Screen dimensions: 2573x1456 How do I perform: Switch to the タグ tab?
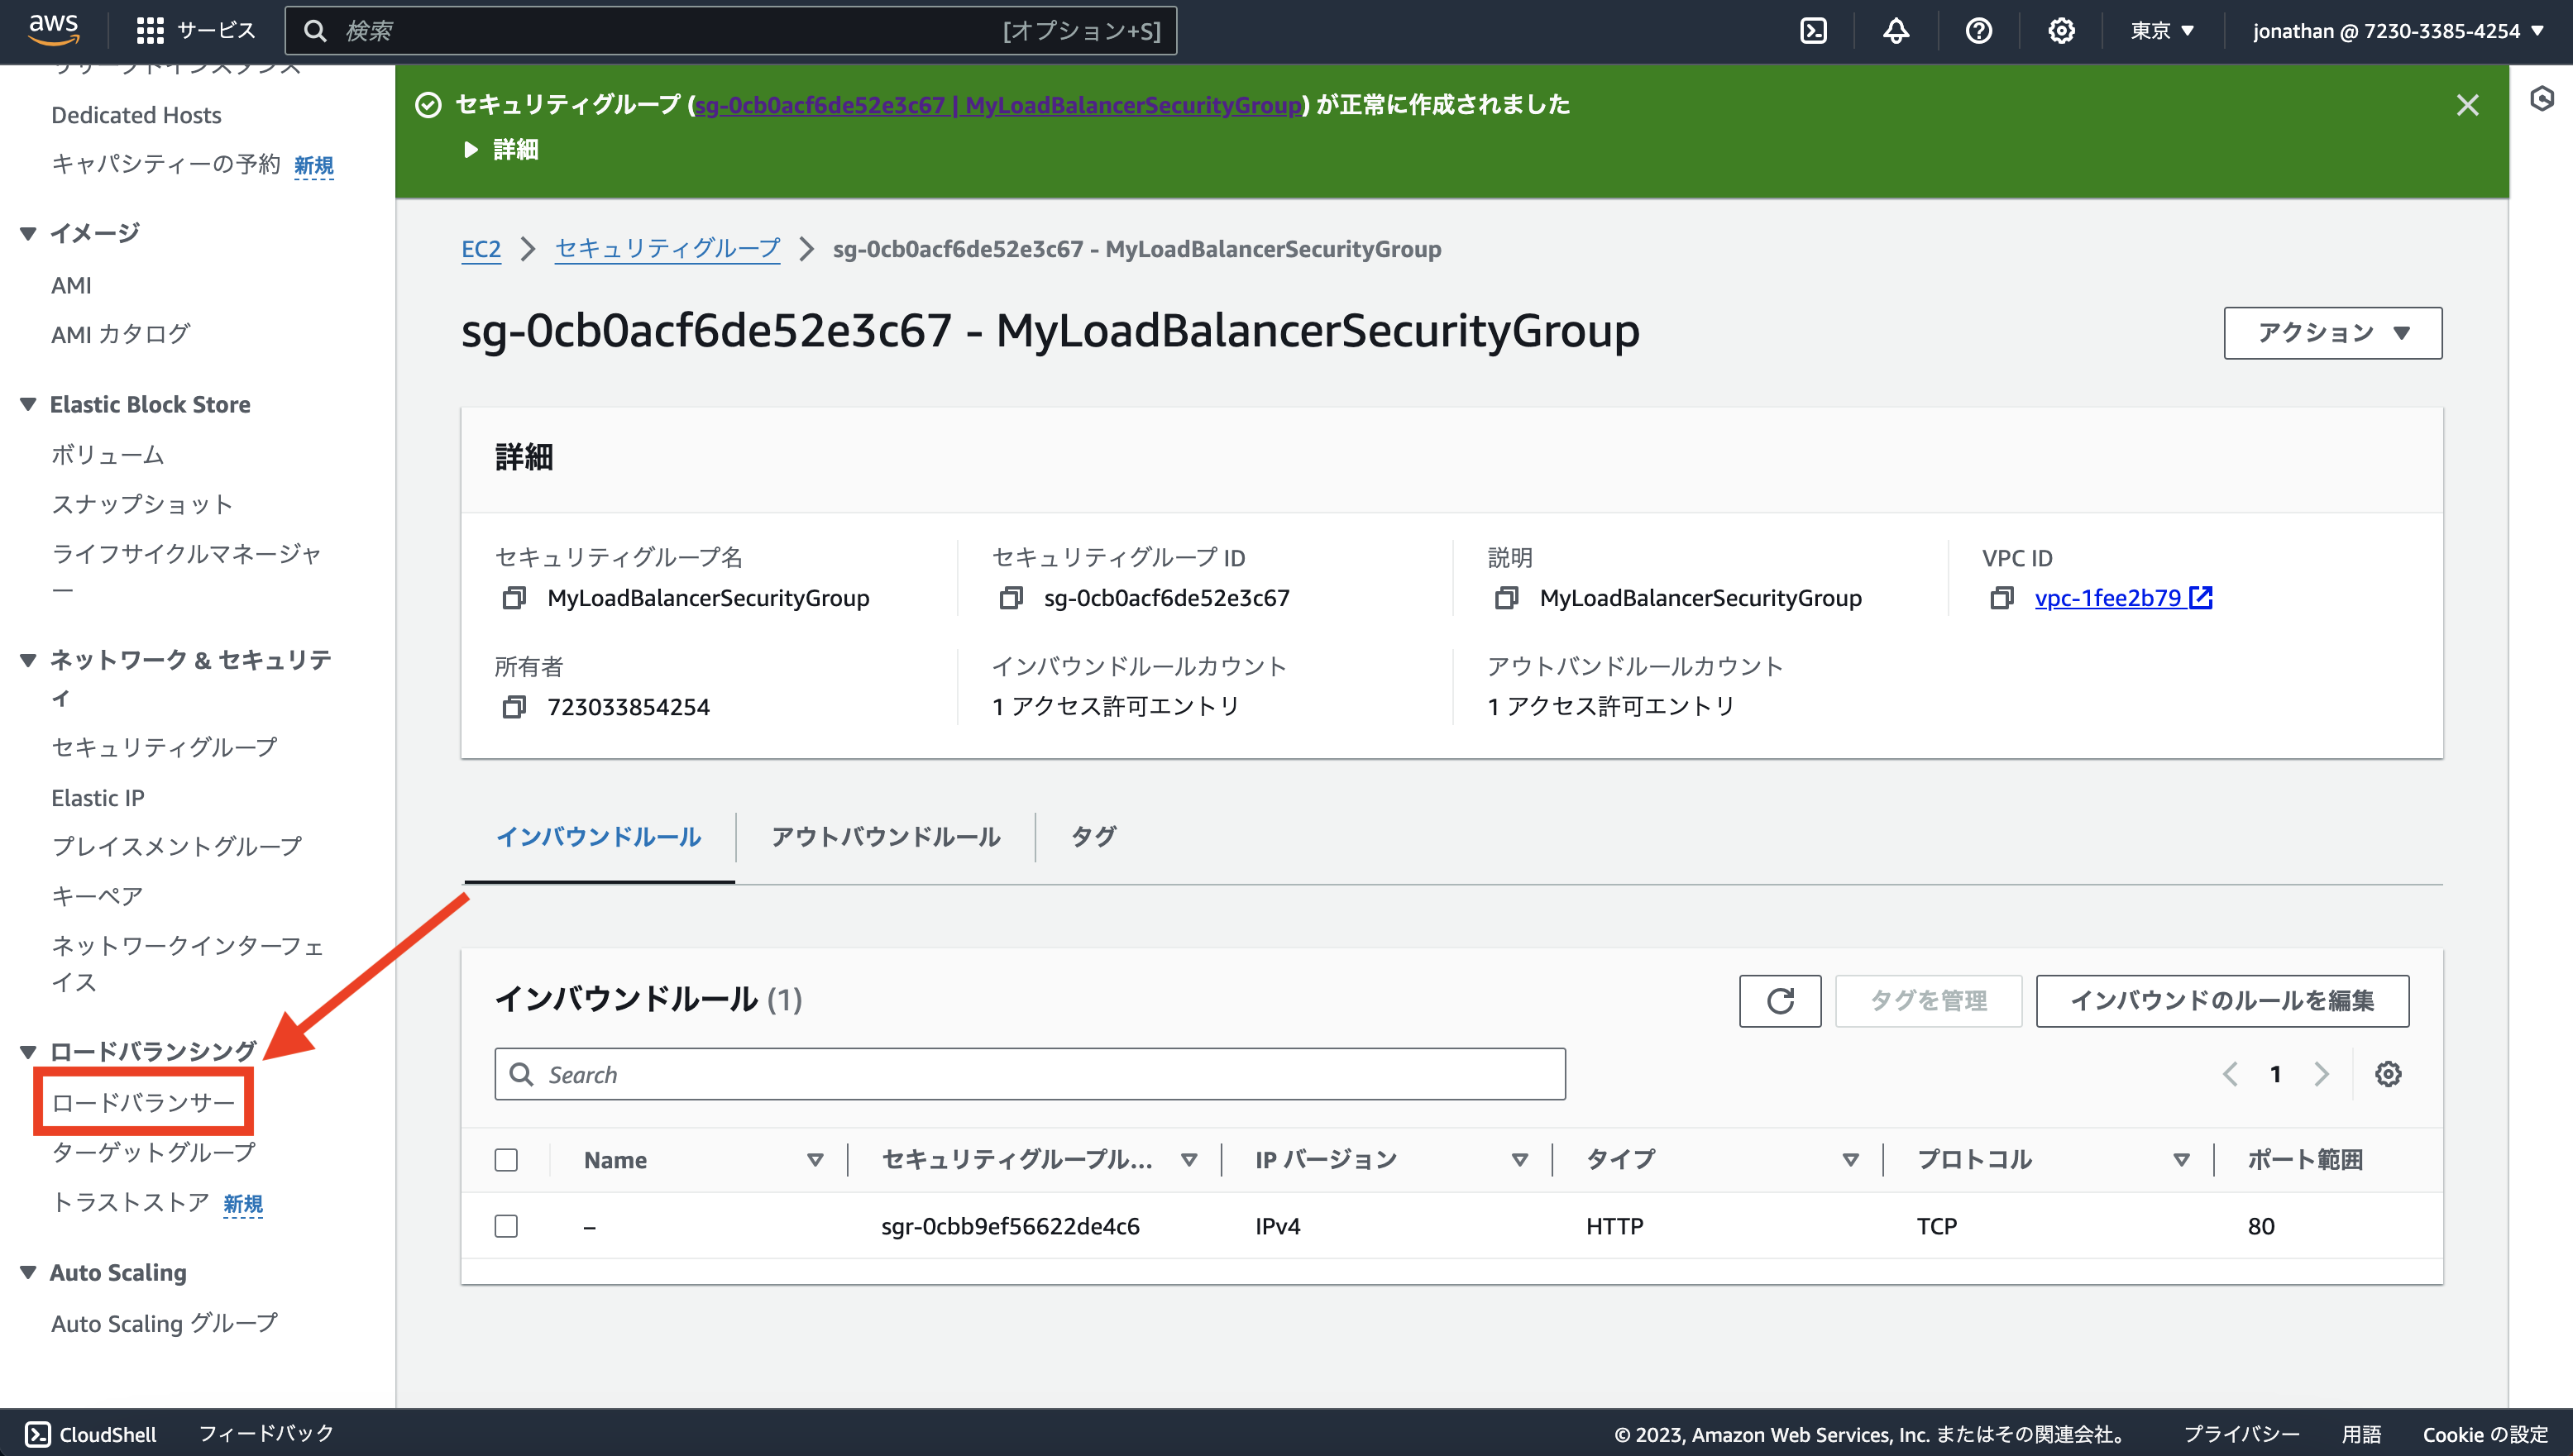click(x=1092, y=837)
